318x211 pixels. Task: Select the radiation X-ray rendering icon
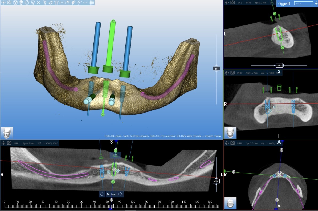(x=15, y=2)
